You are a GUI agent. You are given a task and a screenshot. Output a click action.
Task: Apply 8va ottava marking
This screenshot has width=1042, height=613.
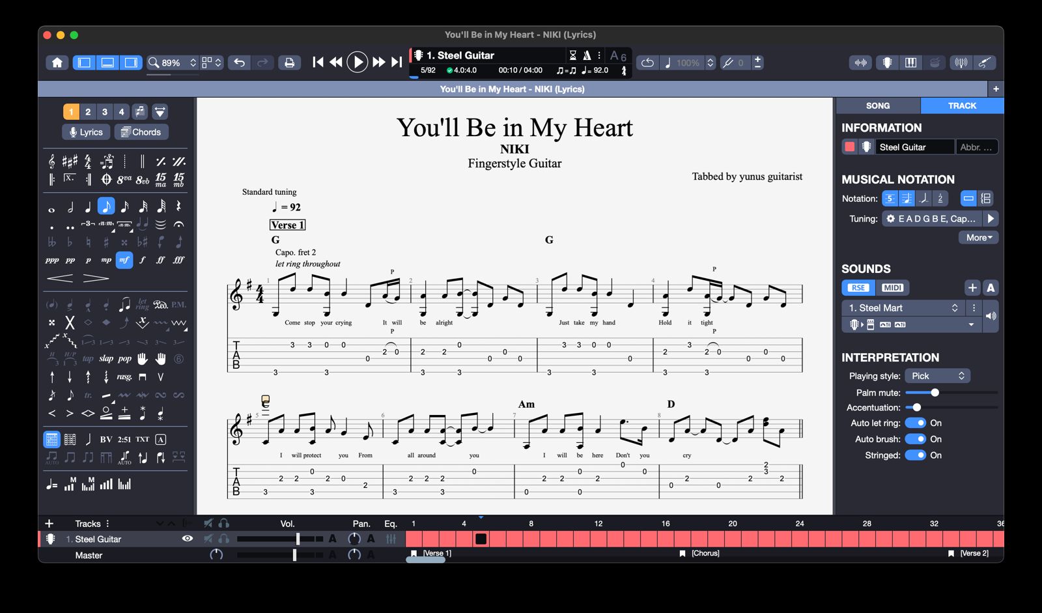(x=124, y=179)
